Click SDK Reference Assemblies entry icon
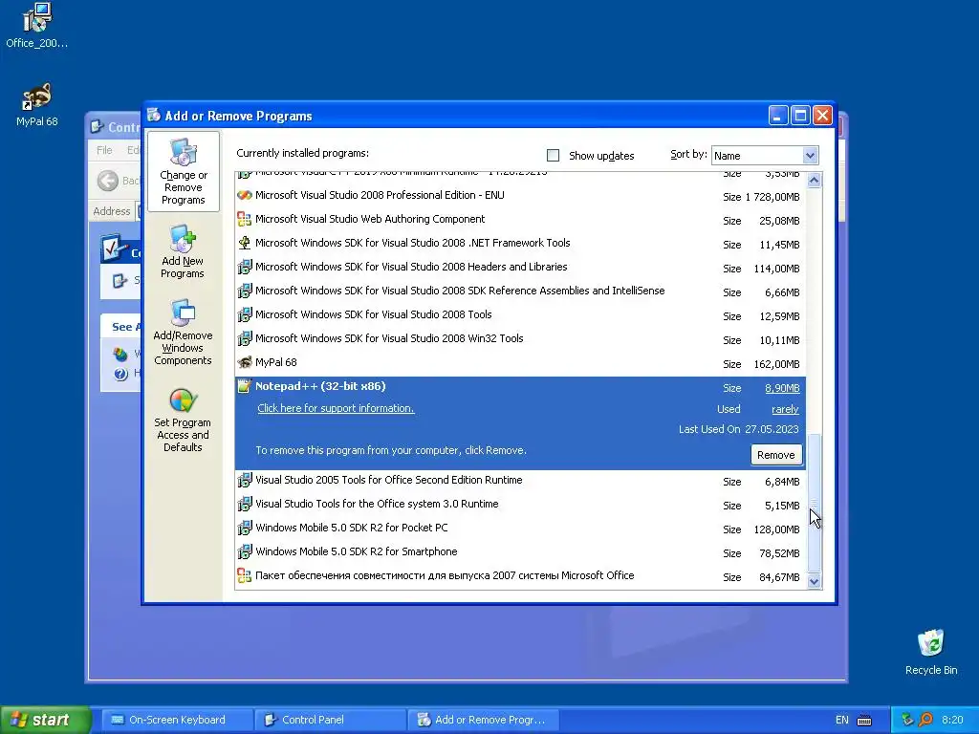The width and height of the screenshot is (979, 734). 244,291
